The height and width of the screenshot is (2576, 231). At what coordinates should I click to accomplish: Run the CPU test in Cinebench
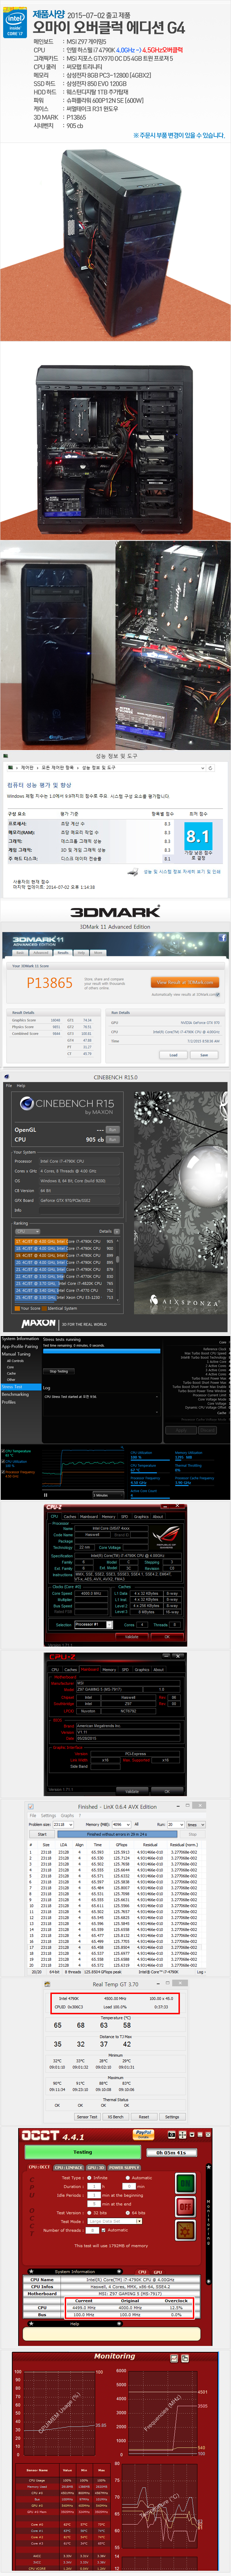tap(113, 1139)
